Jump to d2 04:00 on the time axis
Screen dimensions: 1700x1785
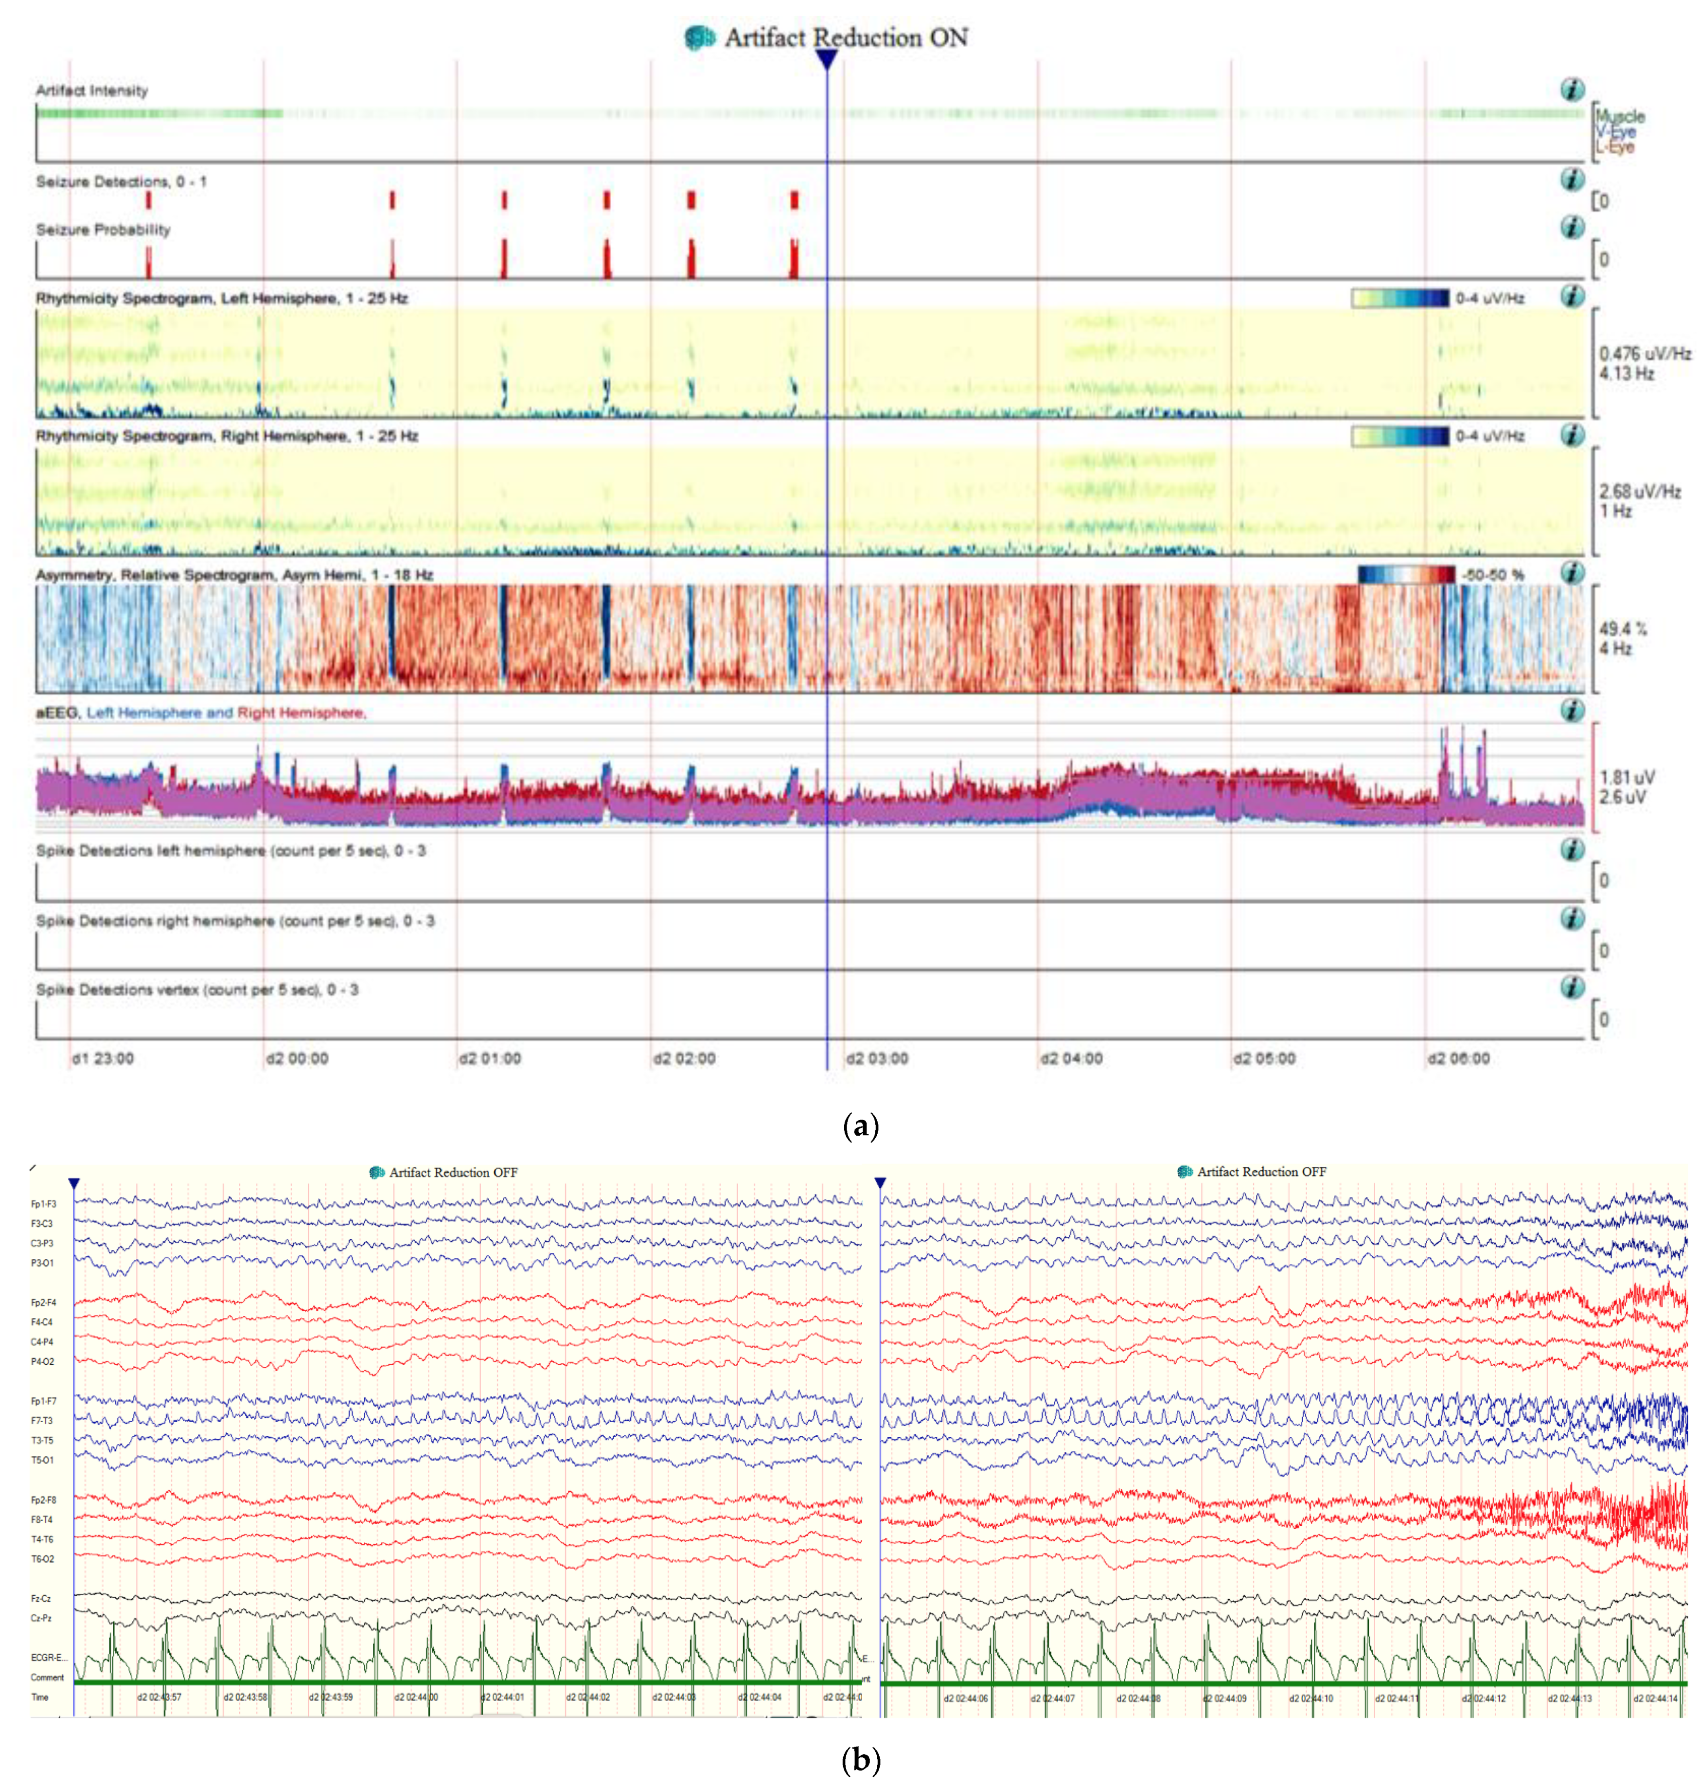point(1071,1058)
